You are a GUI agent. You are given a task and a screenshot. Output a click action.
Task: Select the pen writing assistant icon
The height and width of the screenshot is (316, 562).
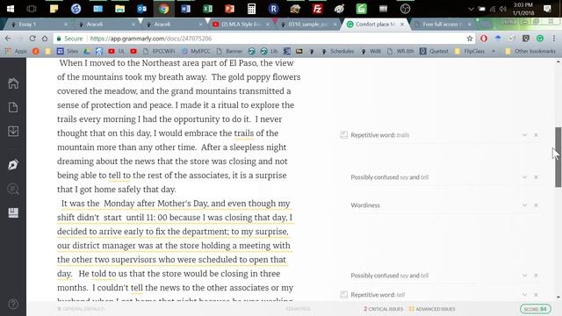[x=13, y=164]
